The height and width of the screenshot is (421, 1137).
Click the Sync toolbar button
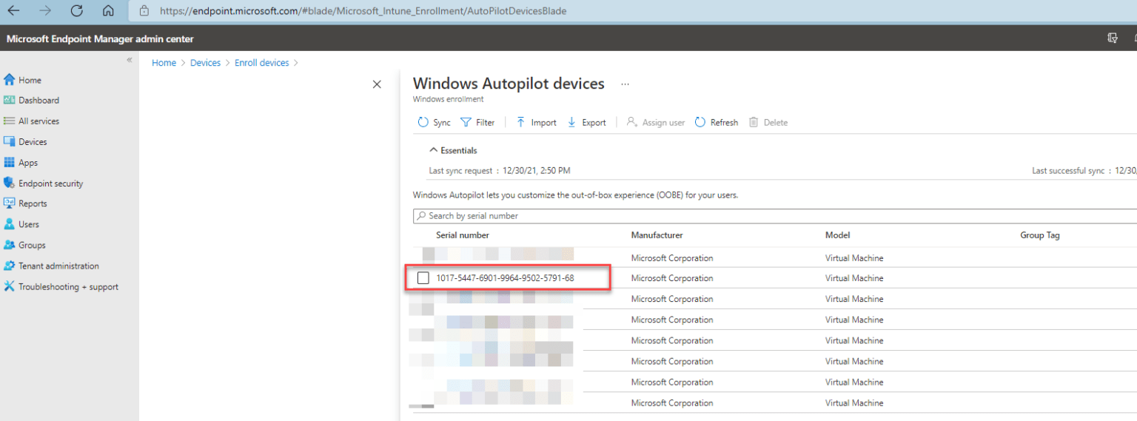[434, 122]
